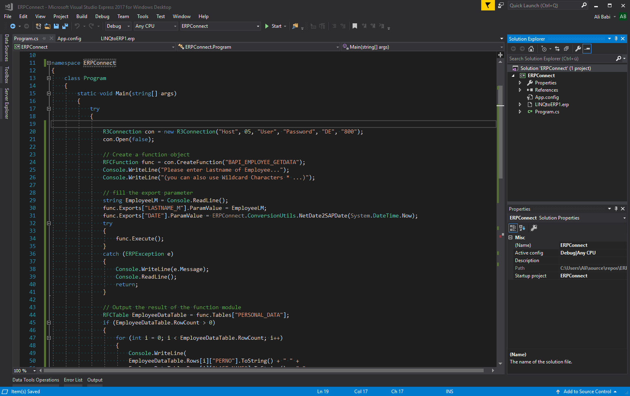Click the Solution Explorer Home icon

tap(531, 49)
